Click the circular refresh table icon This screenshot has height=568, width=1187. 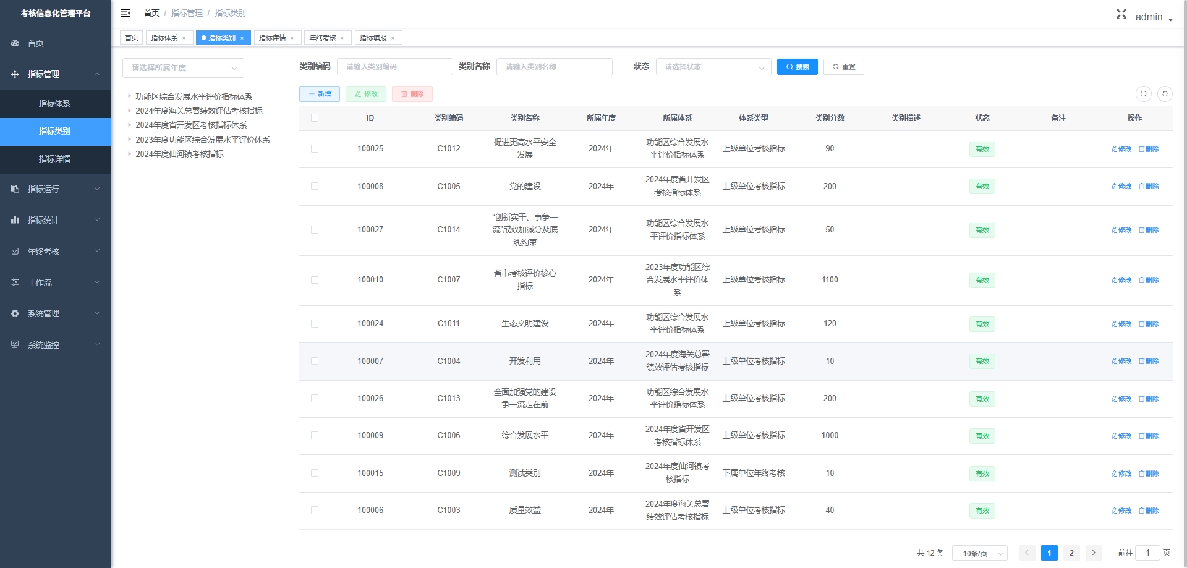1165,94
